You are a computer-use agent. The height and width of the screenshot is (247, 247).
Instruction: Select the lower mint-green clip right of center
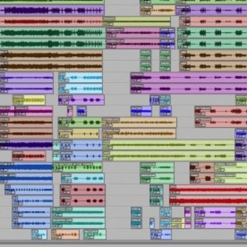pyautogui.click(x=157, y=178)
